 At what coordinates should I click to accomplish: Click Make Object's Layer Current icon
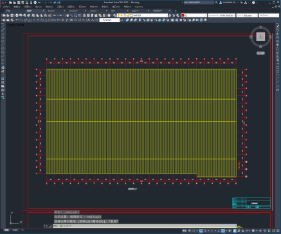point(170,15)
